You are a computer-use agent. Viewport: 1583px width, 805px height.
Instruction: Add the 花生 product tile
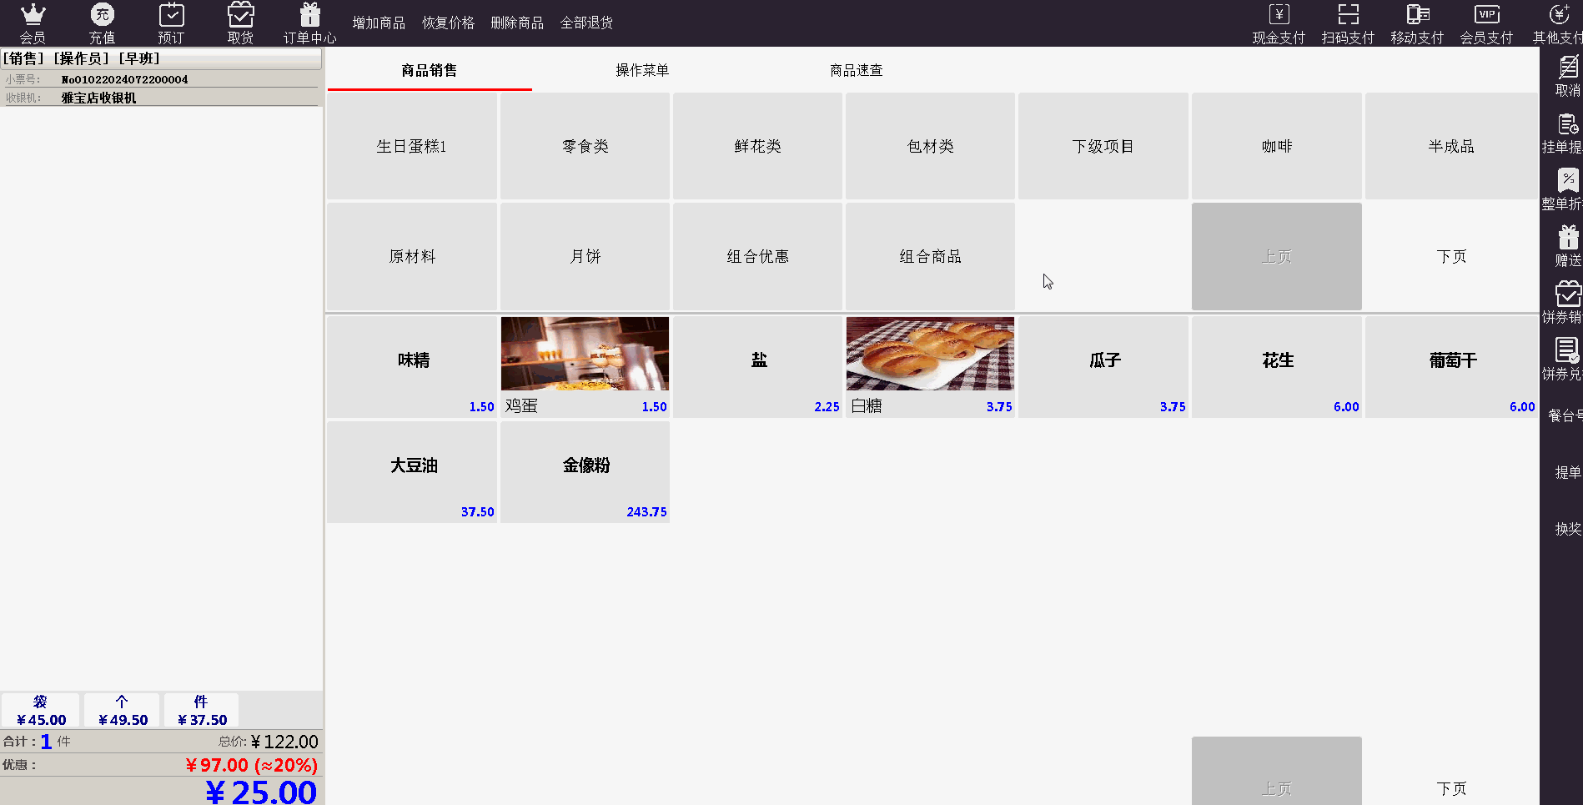tap(1277, 366)
